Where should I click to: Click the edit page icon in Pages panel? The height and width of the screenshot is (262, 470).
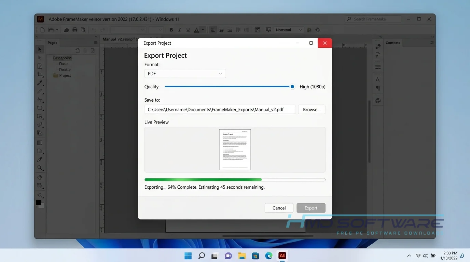pyautogui.click(x=93, y=50)
